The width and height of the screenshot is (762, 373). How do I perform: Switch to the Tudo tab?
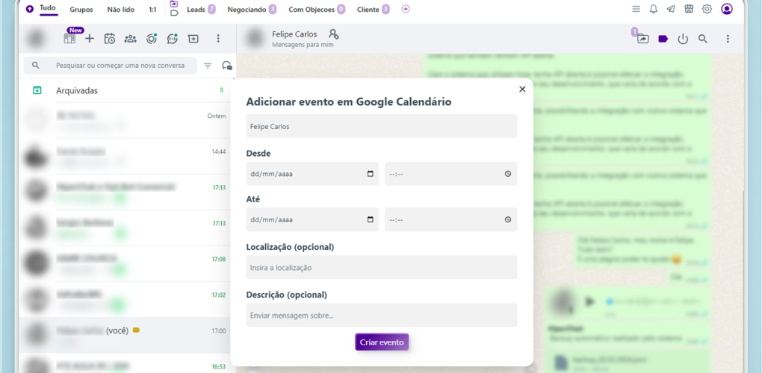48,8
